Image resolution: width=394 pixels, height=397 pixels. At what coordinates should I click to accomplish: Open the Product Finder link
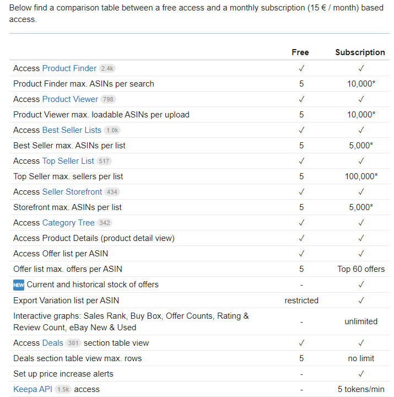(69, 68)
